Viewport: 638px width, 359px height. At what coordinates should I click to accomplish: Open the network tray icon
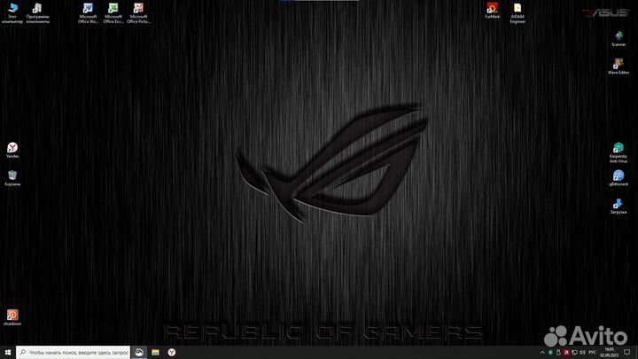[574, 353]
